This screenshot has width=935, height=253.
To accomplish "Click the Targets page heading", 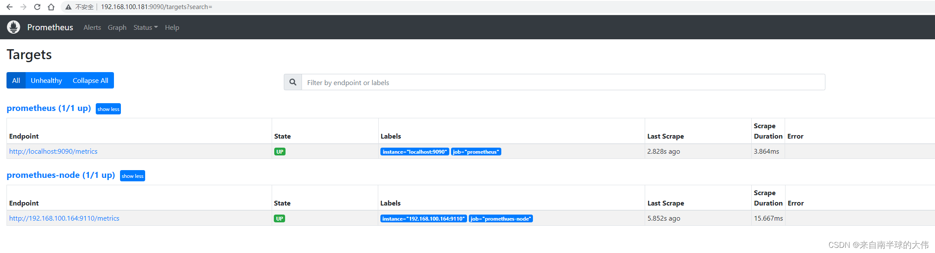I will [x=29, y=54].
